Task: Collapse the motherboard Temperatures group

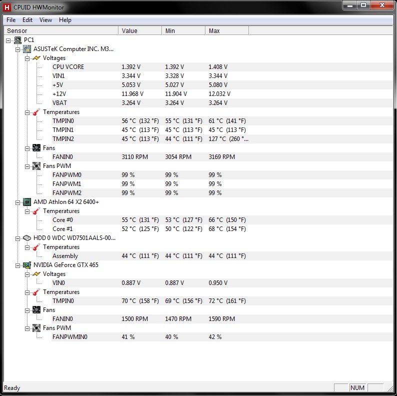Action: point(27,112)
